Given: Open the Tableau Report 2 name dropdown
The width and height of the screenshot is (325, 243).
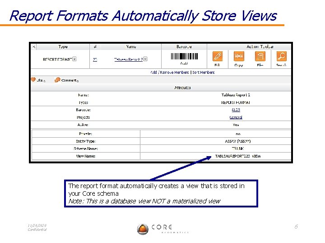Looking at the screenshot, I should 145,59.
